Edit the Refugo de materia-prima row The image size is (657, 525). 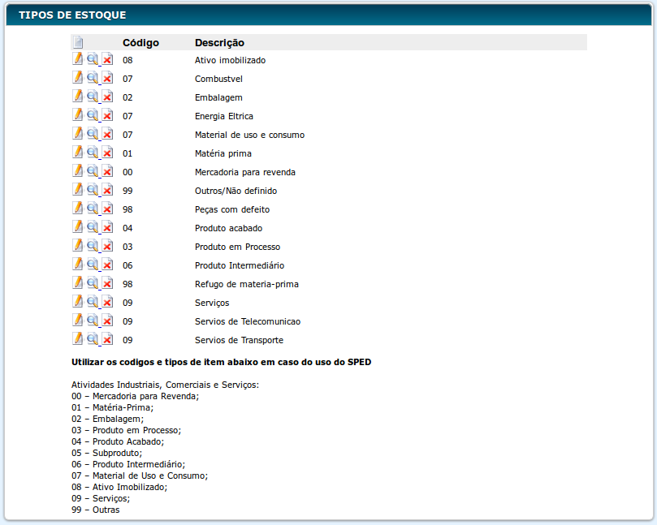click(x=78, y=283)
